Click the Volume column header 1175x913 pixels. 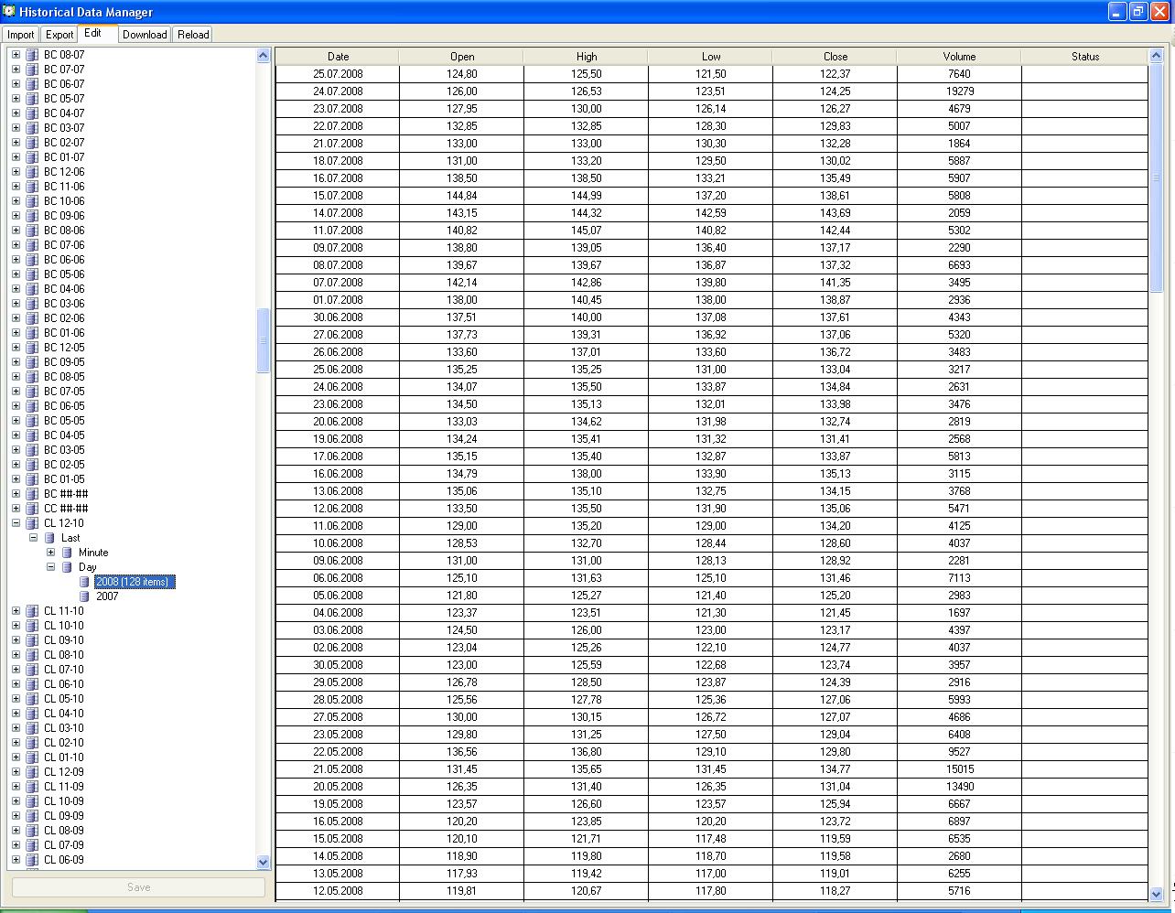[x=959, y=57]
